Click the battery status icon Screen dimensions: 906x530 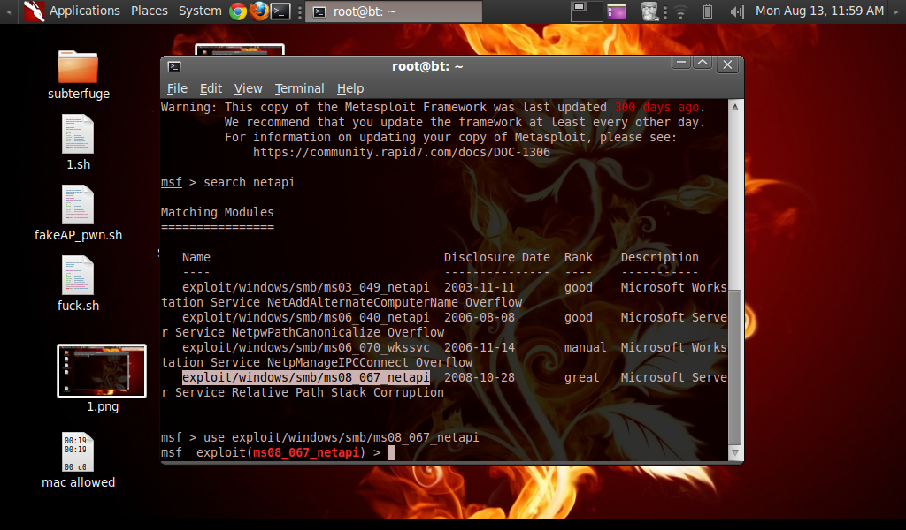click(x=708, y=11)
